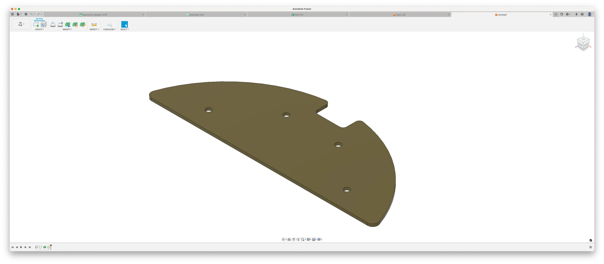
Task: Click the timeline end marker
Action: (x=51, y=247)
